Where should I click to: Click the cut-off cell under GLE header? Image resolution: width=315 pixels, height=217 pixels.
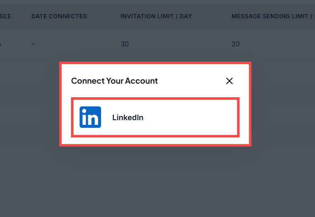[1, 44]
